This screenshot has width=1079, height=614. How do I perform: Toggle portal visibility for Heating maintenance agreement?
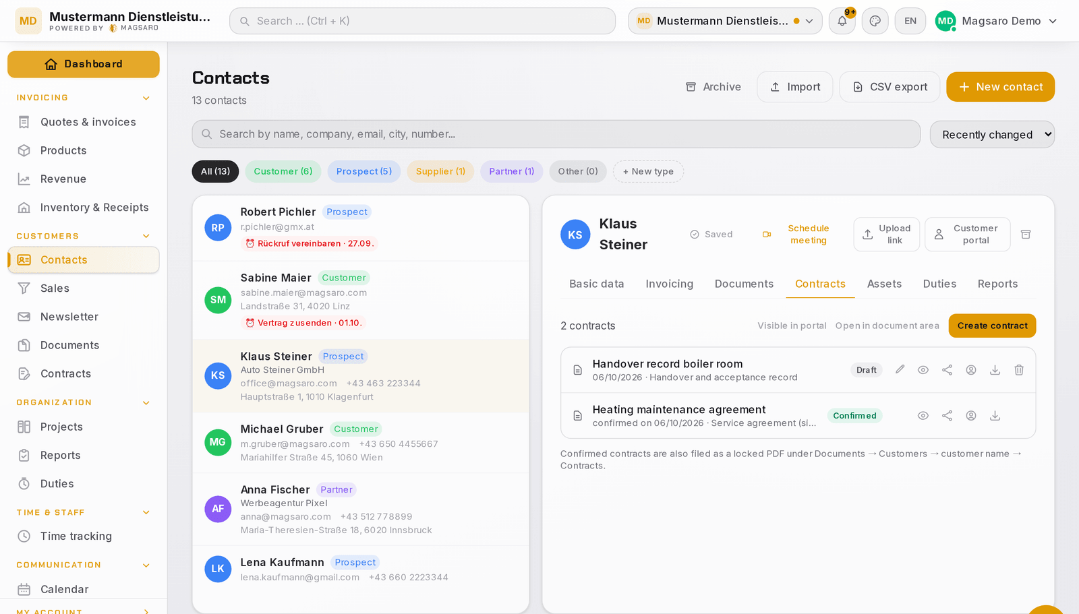(971, 416)
